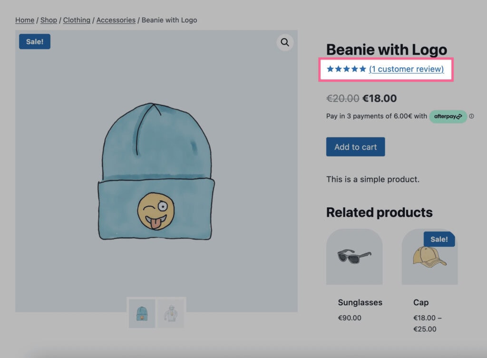Click the Sale! badge on main image

34,42
